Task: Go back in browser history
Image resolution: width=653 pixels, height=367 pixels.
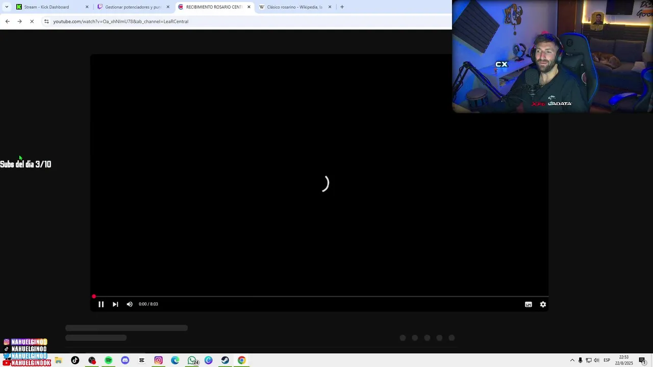Action: tap(7, 21)
